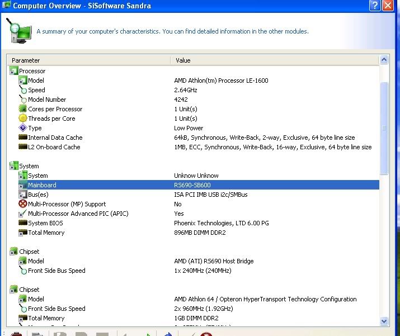
Task: Select 'Phoenix Technologies, LTD 6.00 PG'
Action: pyautogui.click(x=222, y=223)
